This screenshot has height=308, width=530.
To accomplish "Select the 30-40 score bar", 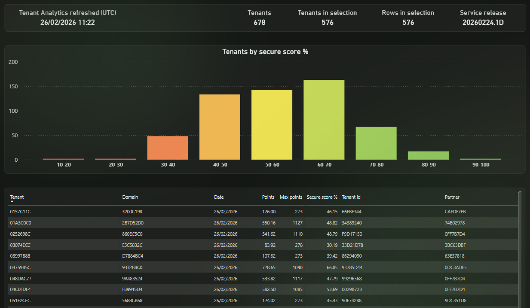I will pyautogui.click(x=168, y=148).
